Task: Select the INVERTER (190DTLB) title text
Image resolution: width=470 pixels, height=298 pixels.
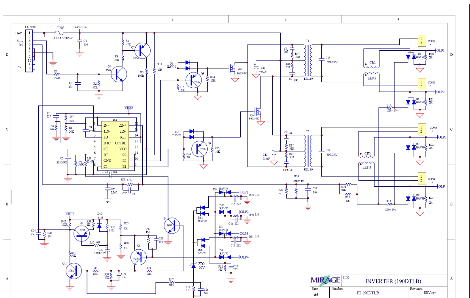Action: 393,281
